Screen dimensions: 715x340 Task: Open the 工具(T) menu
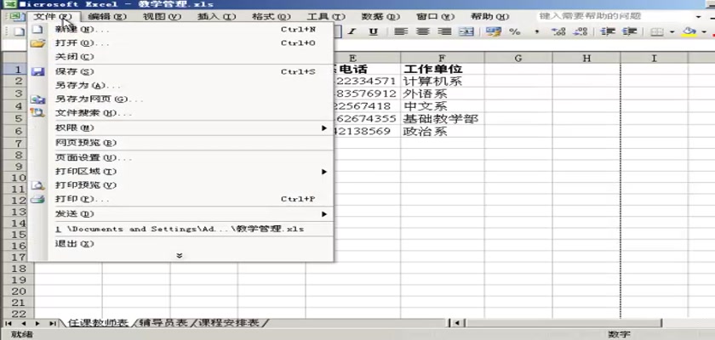[326, 16]
